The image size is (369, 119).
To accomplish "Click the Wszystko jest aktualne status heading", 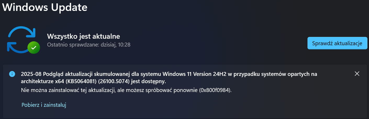I will pyautogui.click(x=83, y=36).
